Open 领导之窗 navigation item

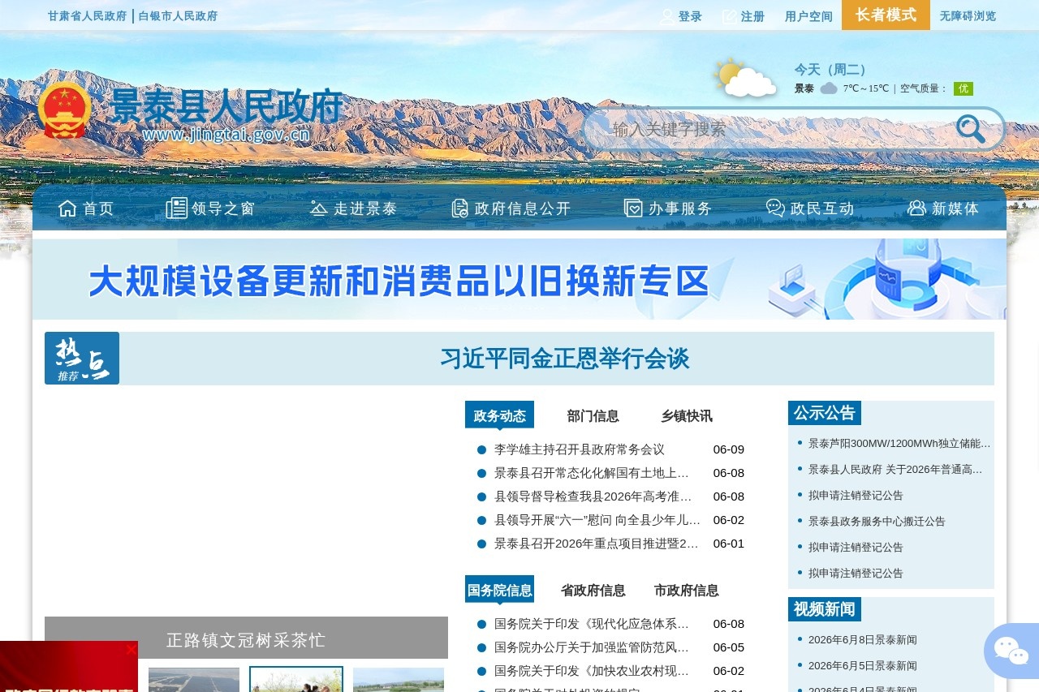coord(223,208)
